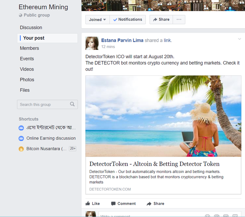Share the group via Share button
Image resolution: width=245 pixels, height=217 pixels.
[161, 20]
